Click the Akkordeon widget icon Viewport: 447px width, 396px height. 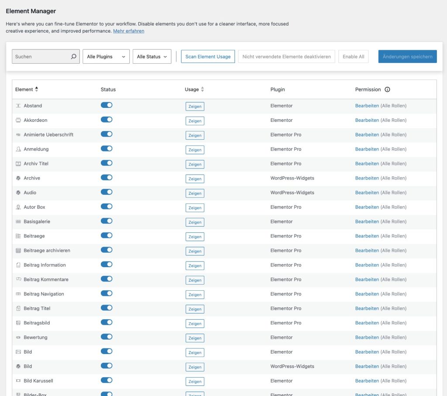tap(18, 121)
